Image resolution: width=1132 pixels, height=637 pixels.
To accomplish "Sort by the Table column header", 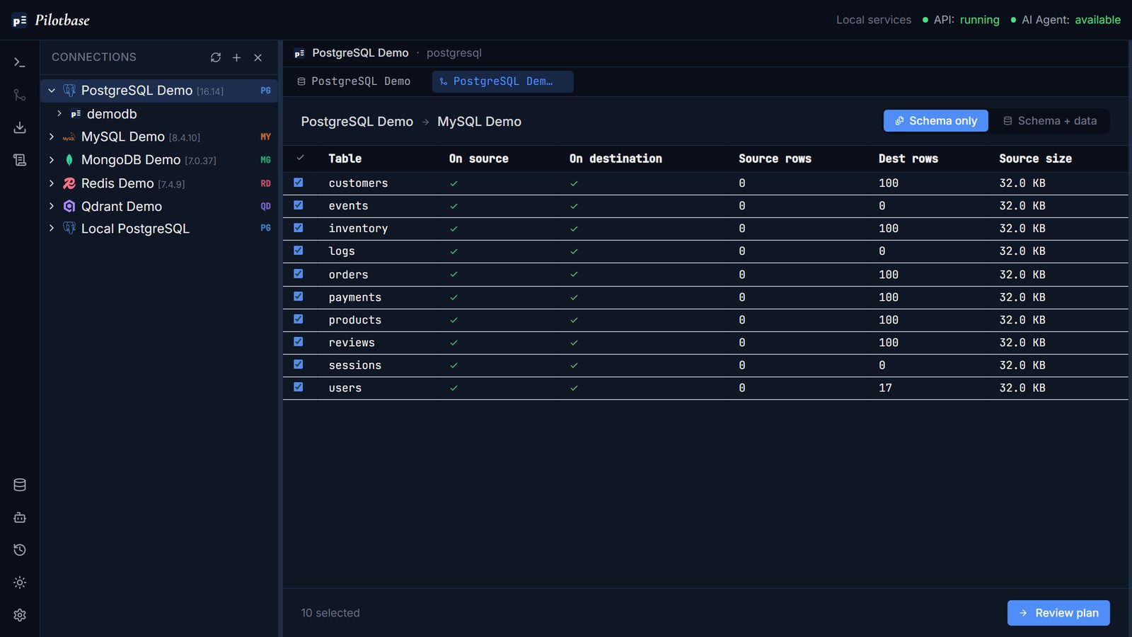I will [345, 159].
